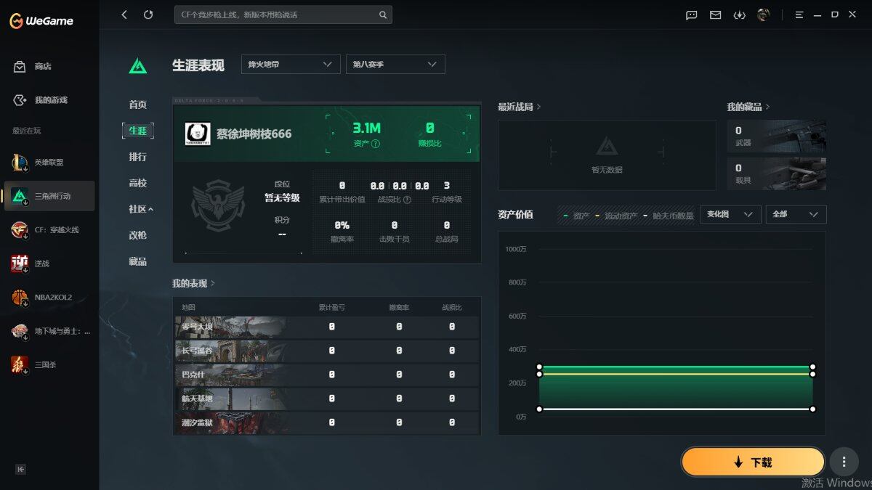Select 逆战 in recent games
Image resolution: width=872 pixels, height=490 pixels.
(x=49, y=264)
